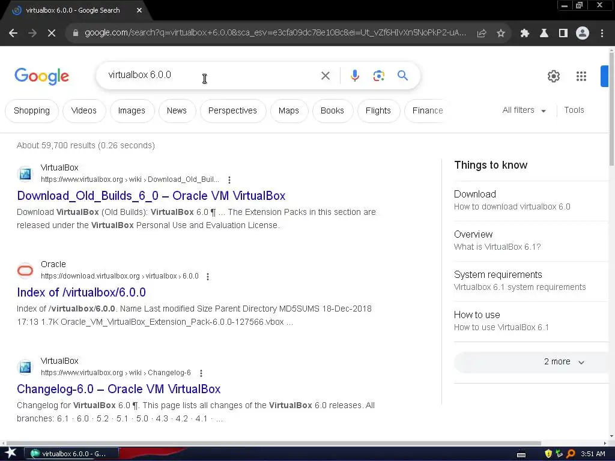Filter results by Shopping
The height and width of the screenshot is (461, 615).
[32, 111]
